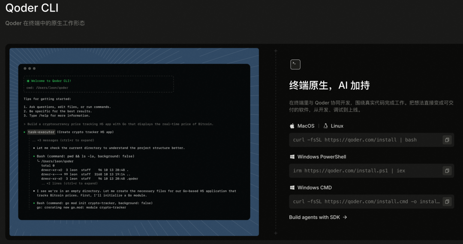Click the MacOS label
Viewport: 463px width, 244px height.
coord(306,126)
